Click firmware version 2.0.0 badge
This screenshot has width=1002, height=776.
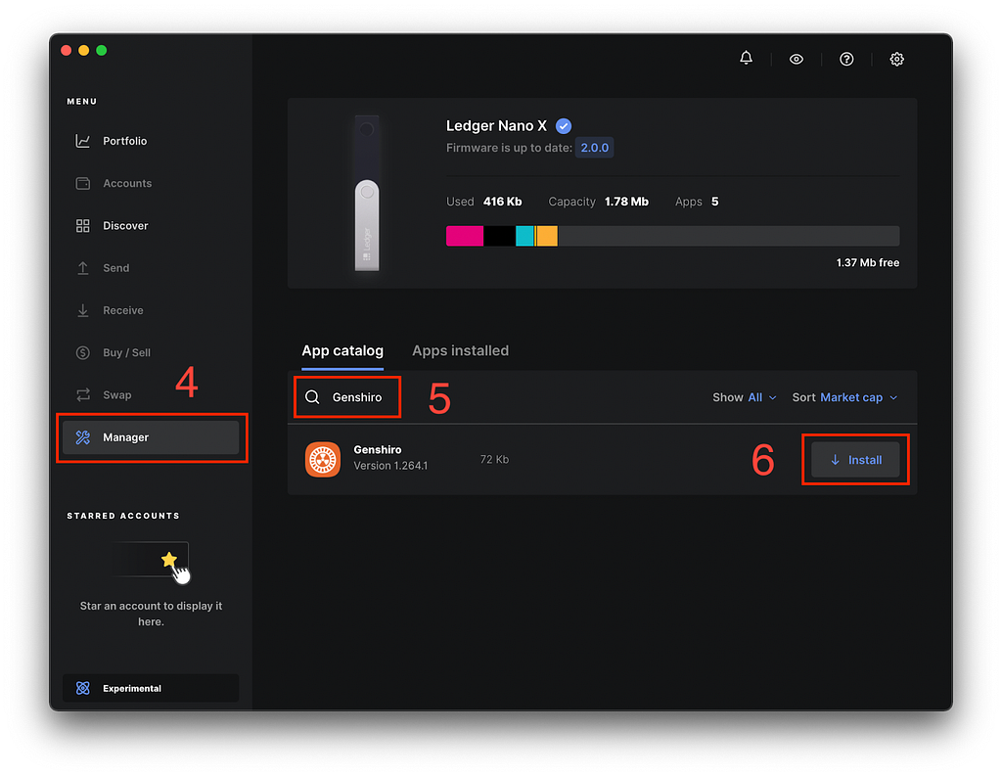[x=594, y=148]
